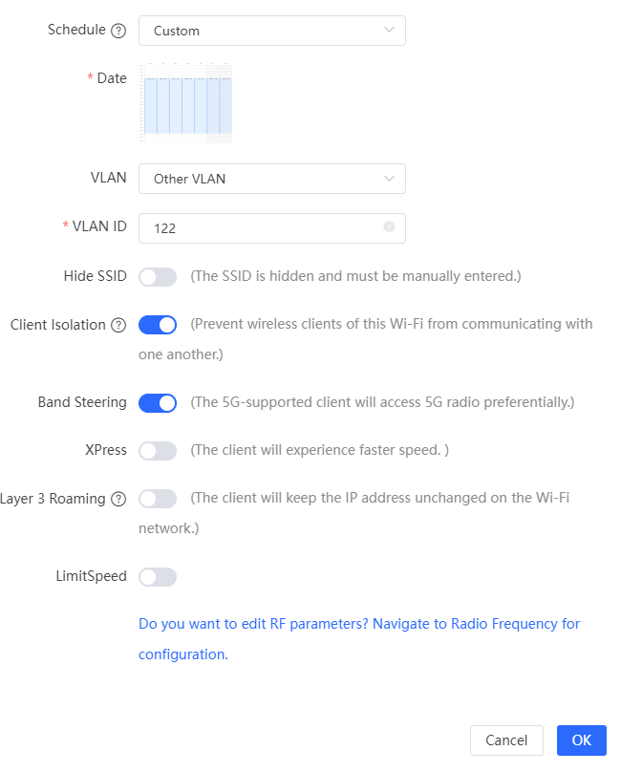Disable the Band Steering toggle
The image size is (621, 772).
(158, 403)
